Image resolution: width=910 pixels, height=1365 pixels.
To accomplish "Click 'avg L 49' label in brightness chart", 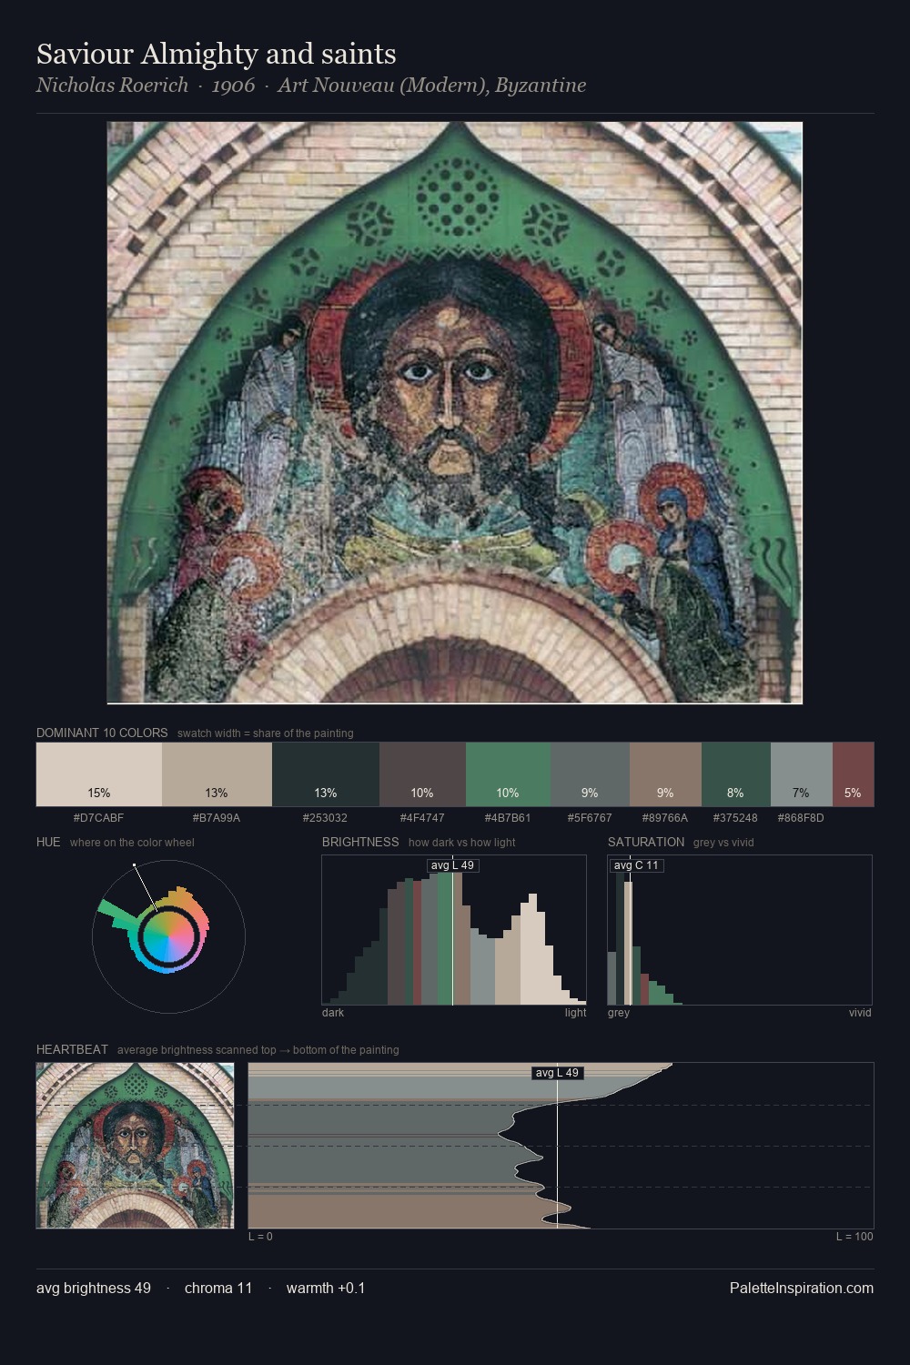I will click(452, 865).
